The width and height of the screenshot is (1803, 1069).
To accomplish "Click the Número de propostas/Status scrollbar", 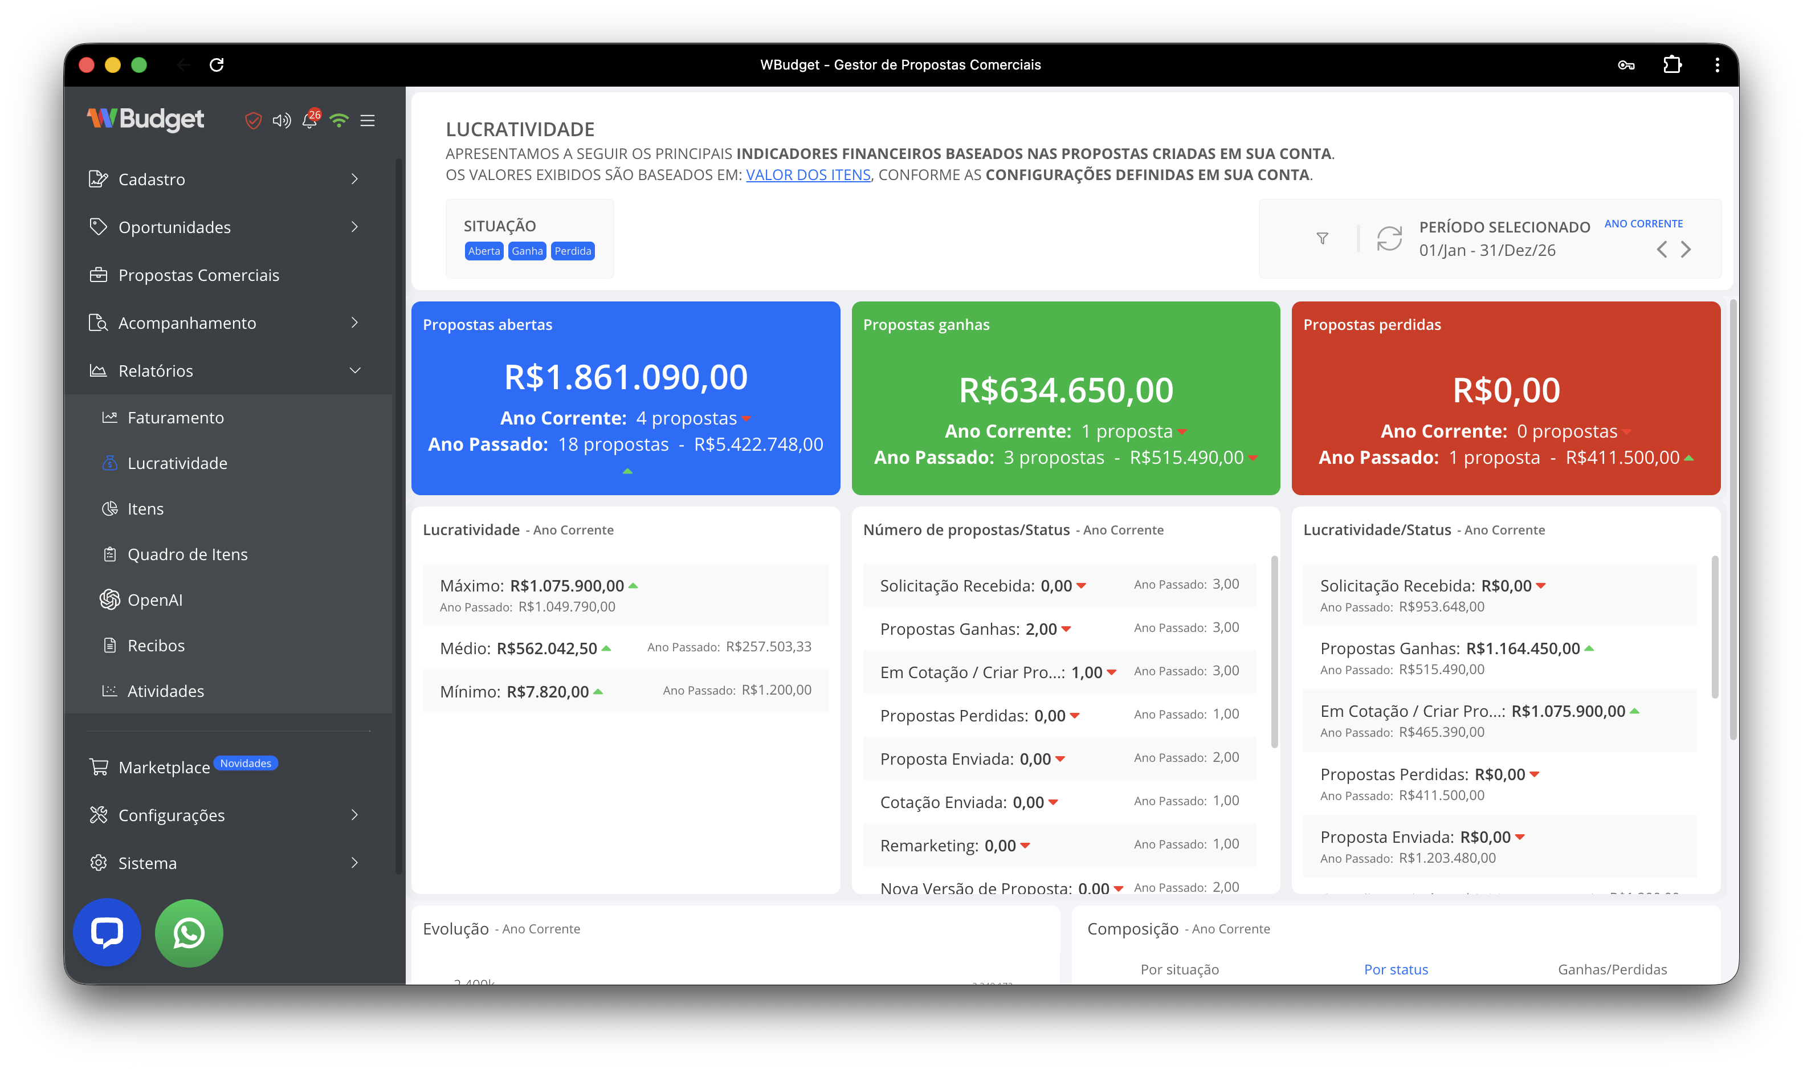I will click(1274, 651).
